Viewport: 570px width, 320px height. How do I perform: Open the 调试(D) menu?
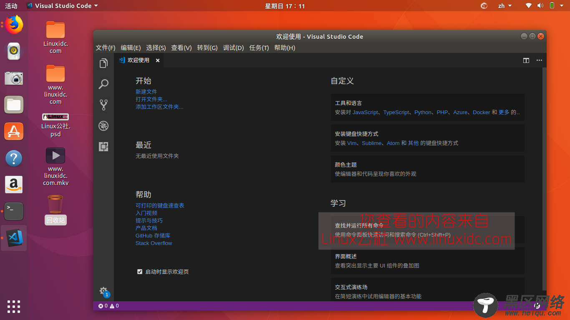tap(233, 48)
